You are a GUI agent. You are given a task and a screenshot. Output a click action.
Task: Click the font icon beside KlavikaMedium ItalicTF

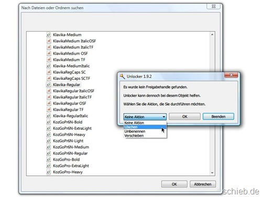coord(49,47)
